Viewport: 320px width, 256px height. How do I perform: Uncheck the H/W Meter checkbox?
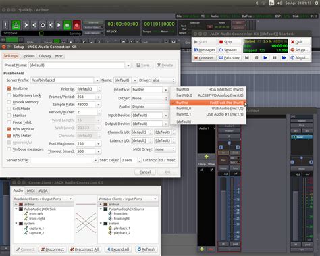[x=9, y=136]
